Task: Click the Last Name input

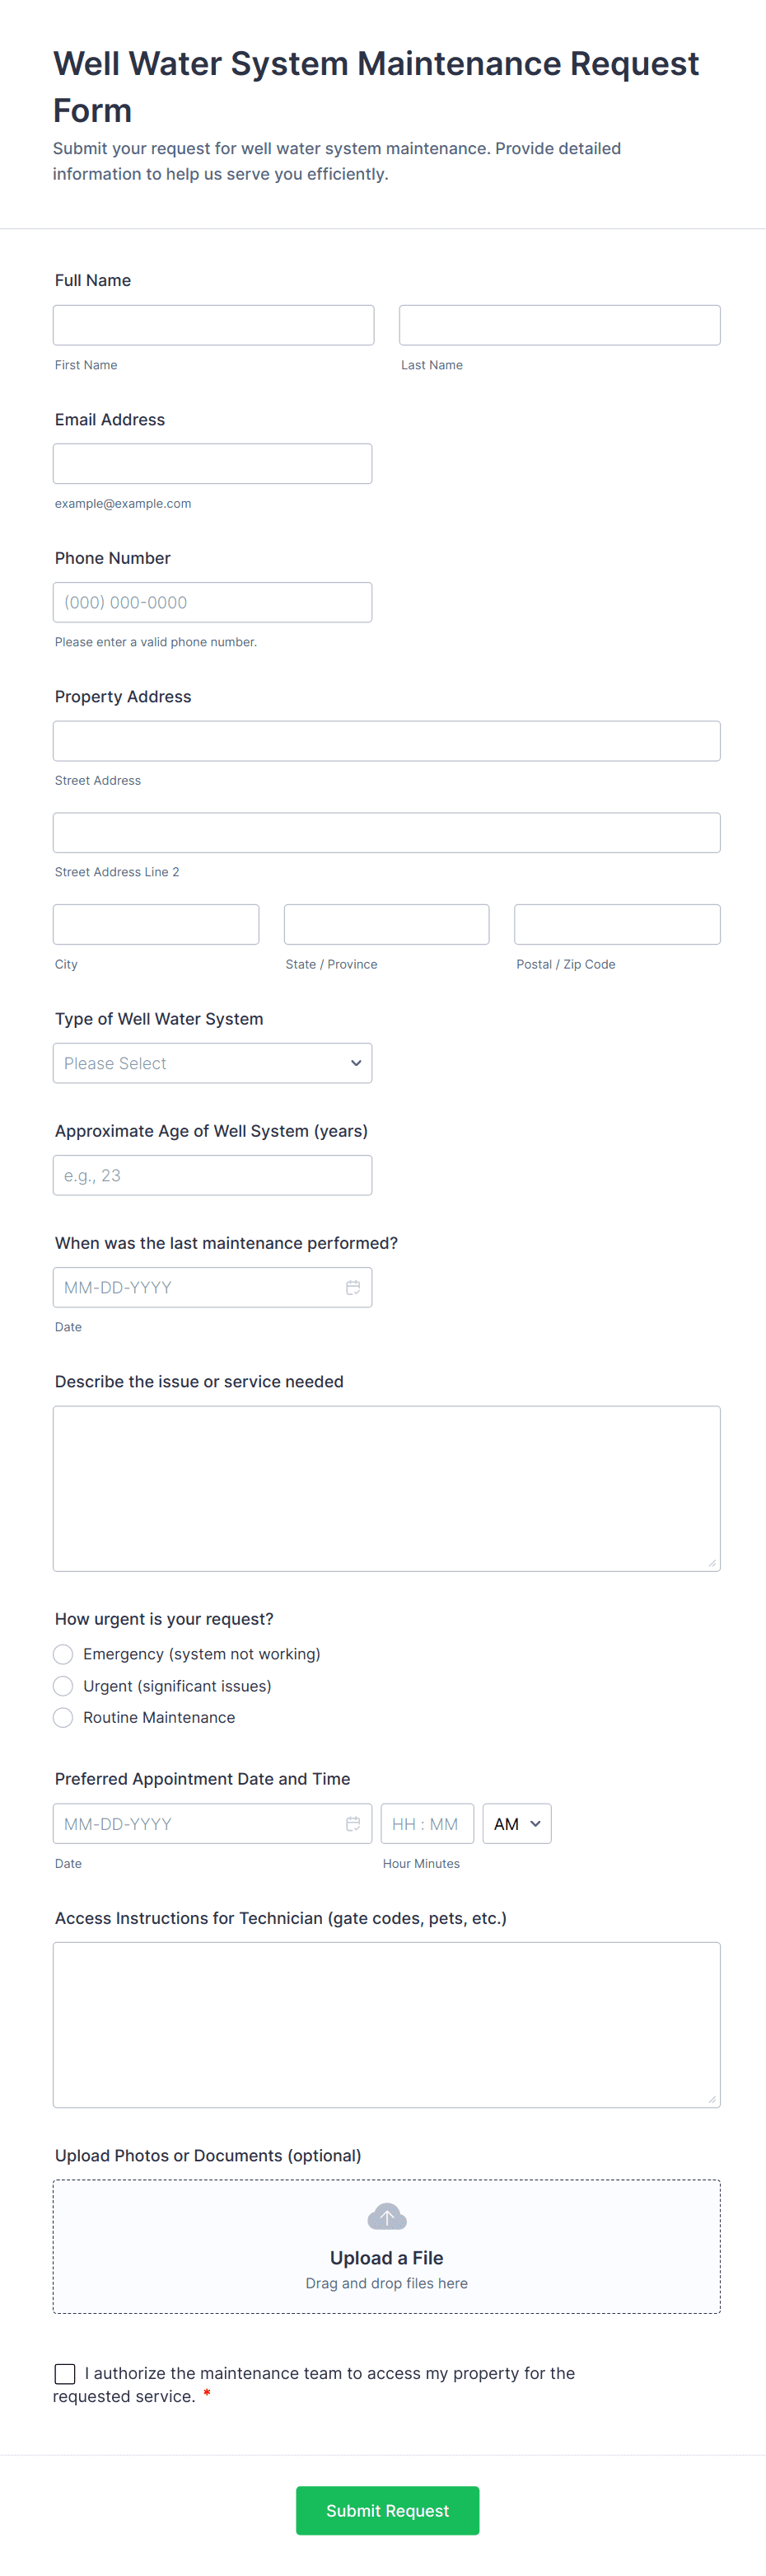Action: (559, 325)
